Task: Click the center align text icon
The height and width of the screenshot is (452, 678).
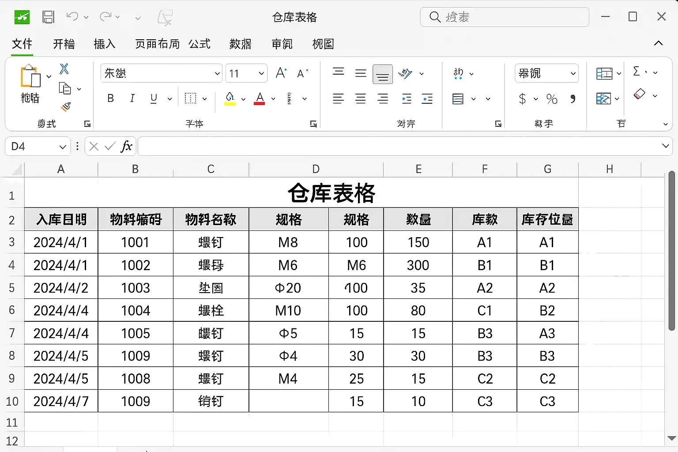Action: click(361, 99)
